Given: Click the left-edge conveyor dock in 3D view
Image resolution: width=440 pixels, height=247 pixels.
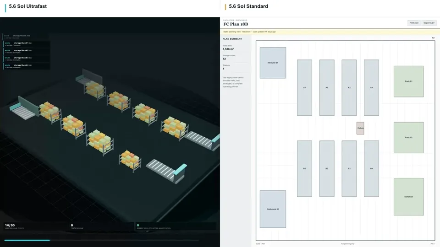Looking at the screenshot, I should click(x=24, y=109).
